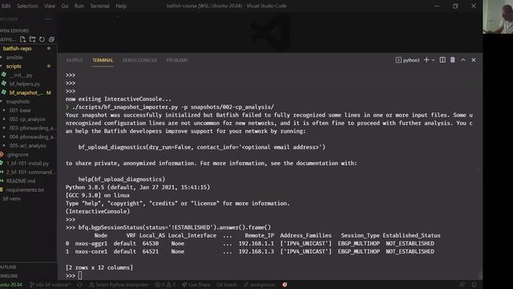Click the New Folder icon in explorer
Screen dimensions: 513x289
[32, 39]
